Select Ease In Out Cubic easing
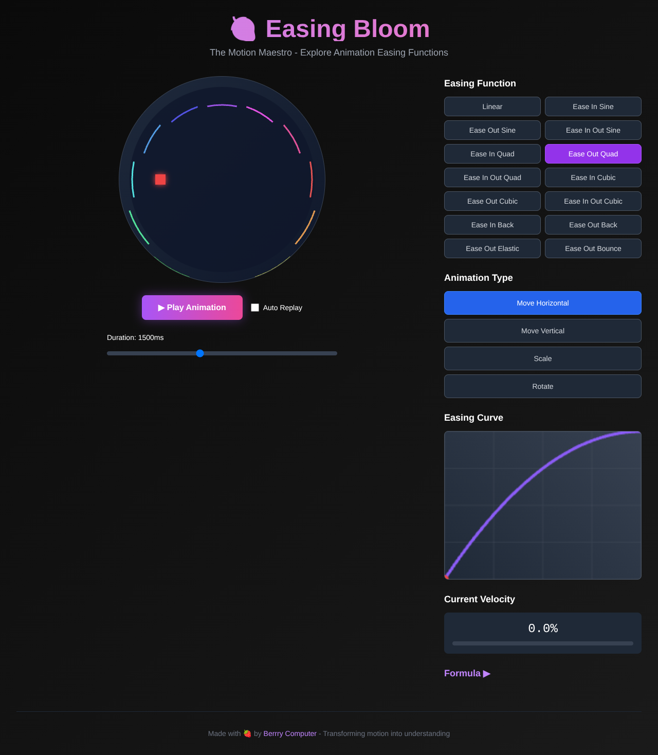The width and height of the screenshot is (658, 755). (593, 201)
